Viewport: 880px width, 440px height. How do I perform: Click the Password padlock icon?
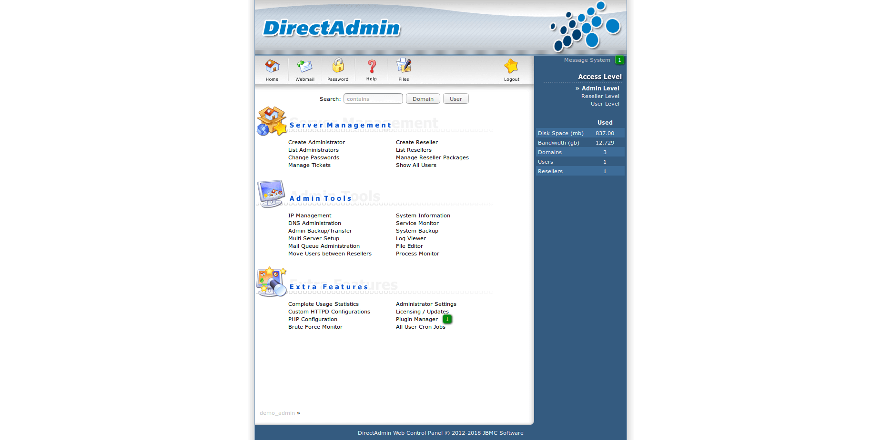tap(338, 66)
